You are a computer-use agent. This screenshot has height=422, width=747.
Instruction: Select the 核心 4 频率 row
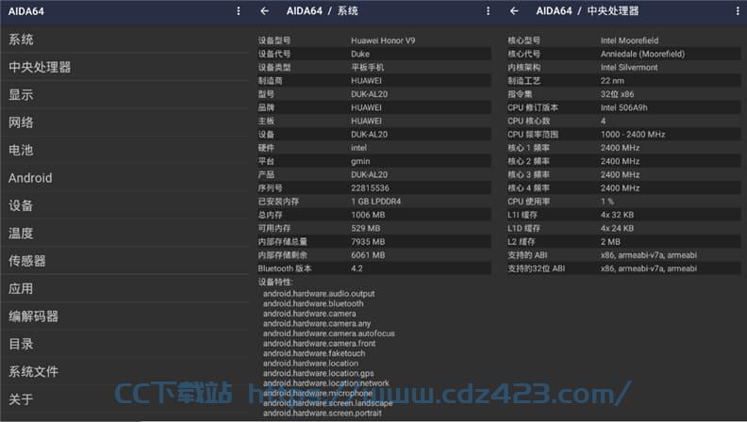(623, 188)
